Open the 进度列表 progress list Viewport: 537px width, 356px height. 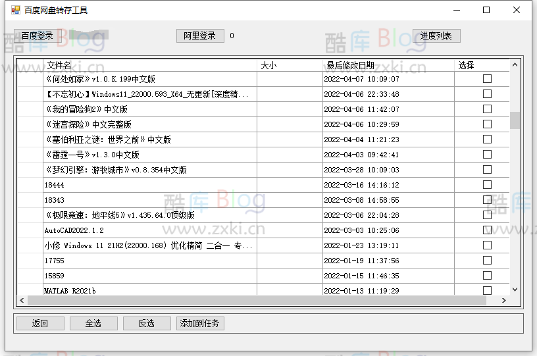point(436,36)
